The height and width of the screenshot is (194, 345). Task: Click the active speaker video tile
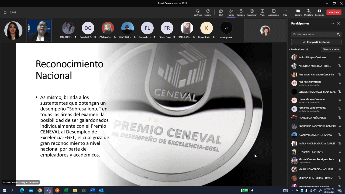[39, 30]
